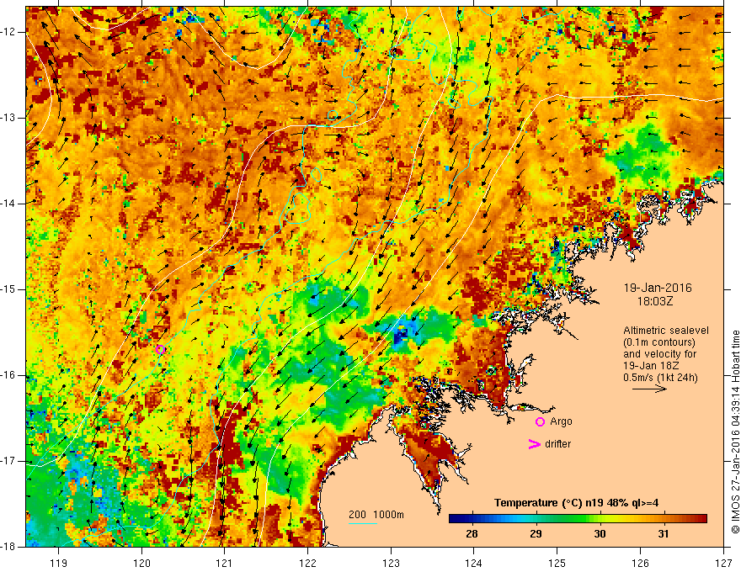The image size is (741, 572).
Task: Click latitude axis label -17
Action: (8, 461)
